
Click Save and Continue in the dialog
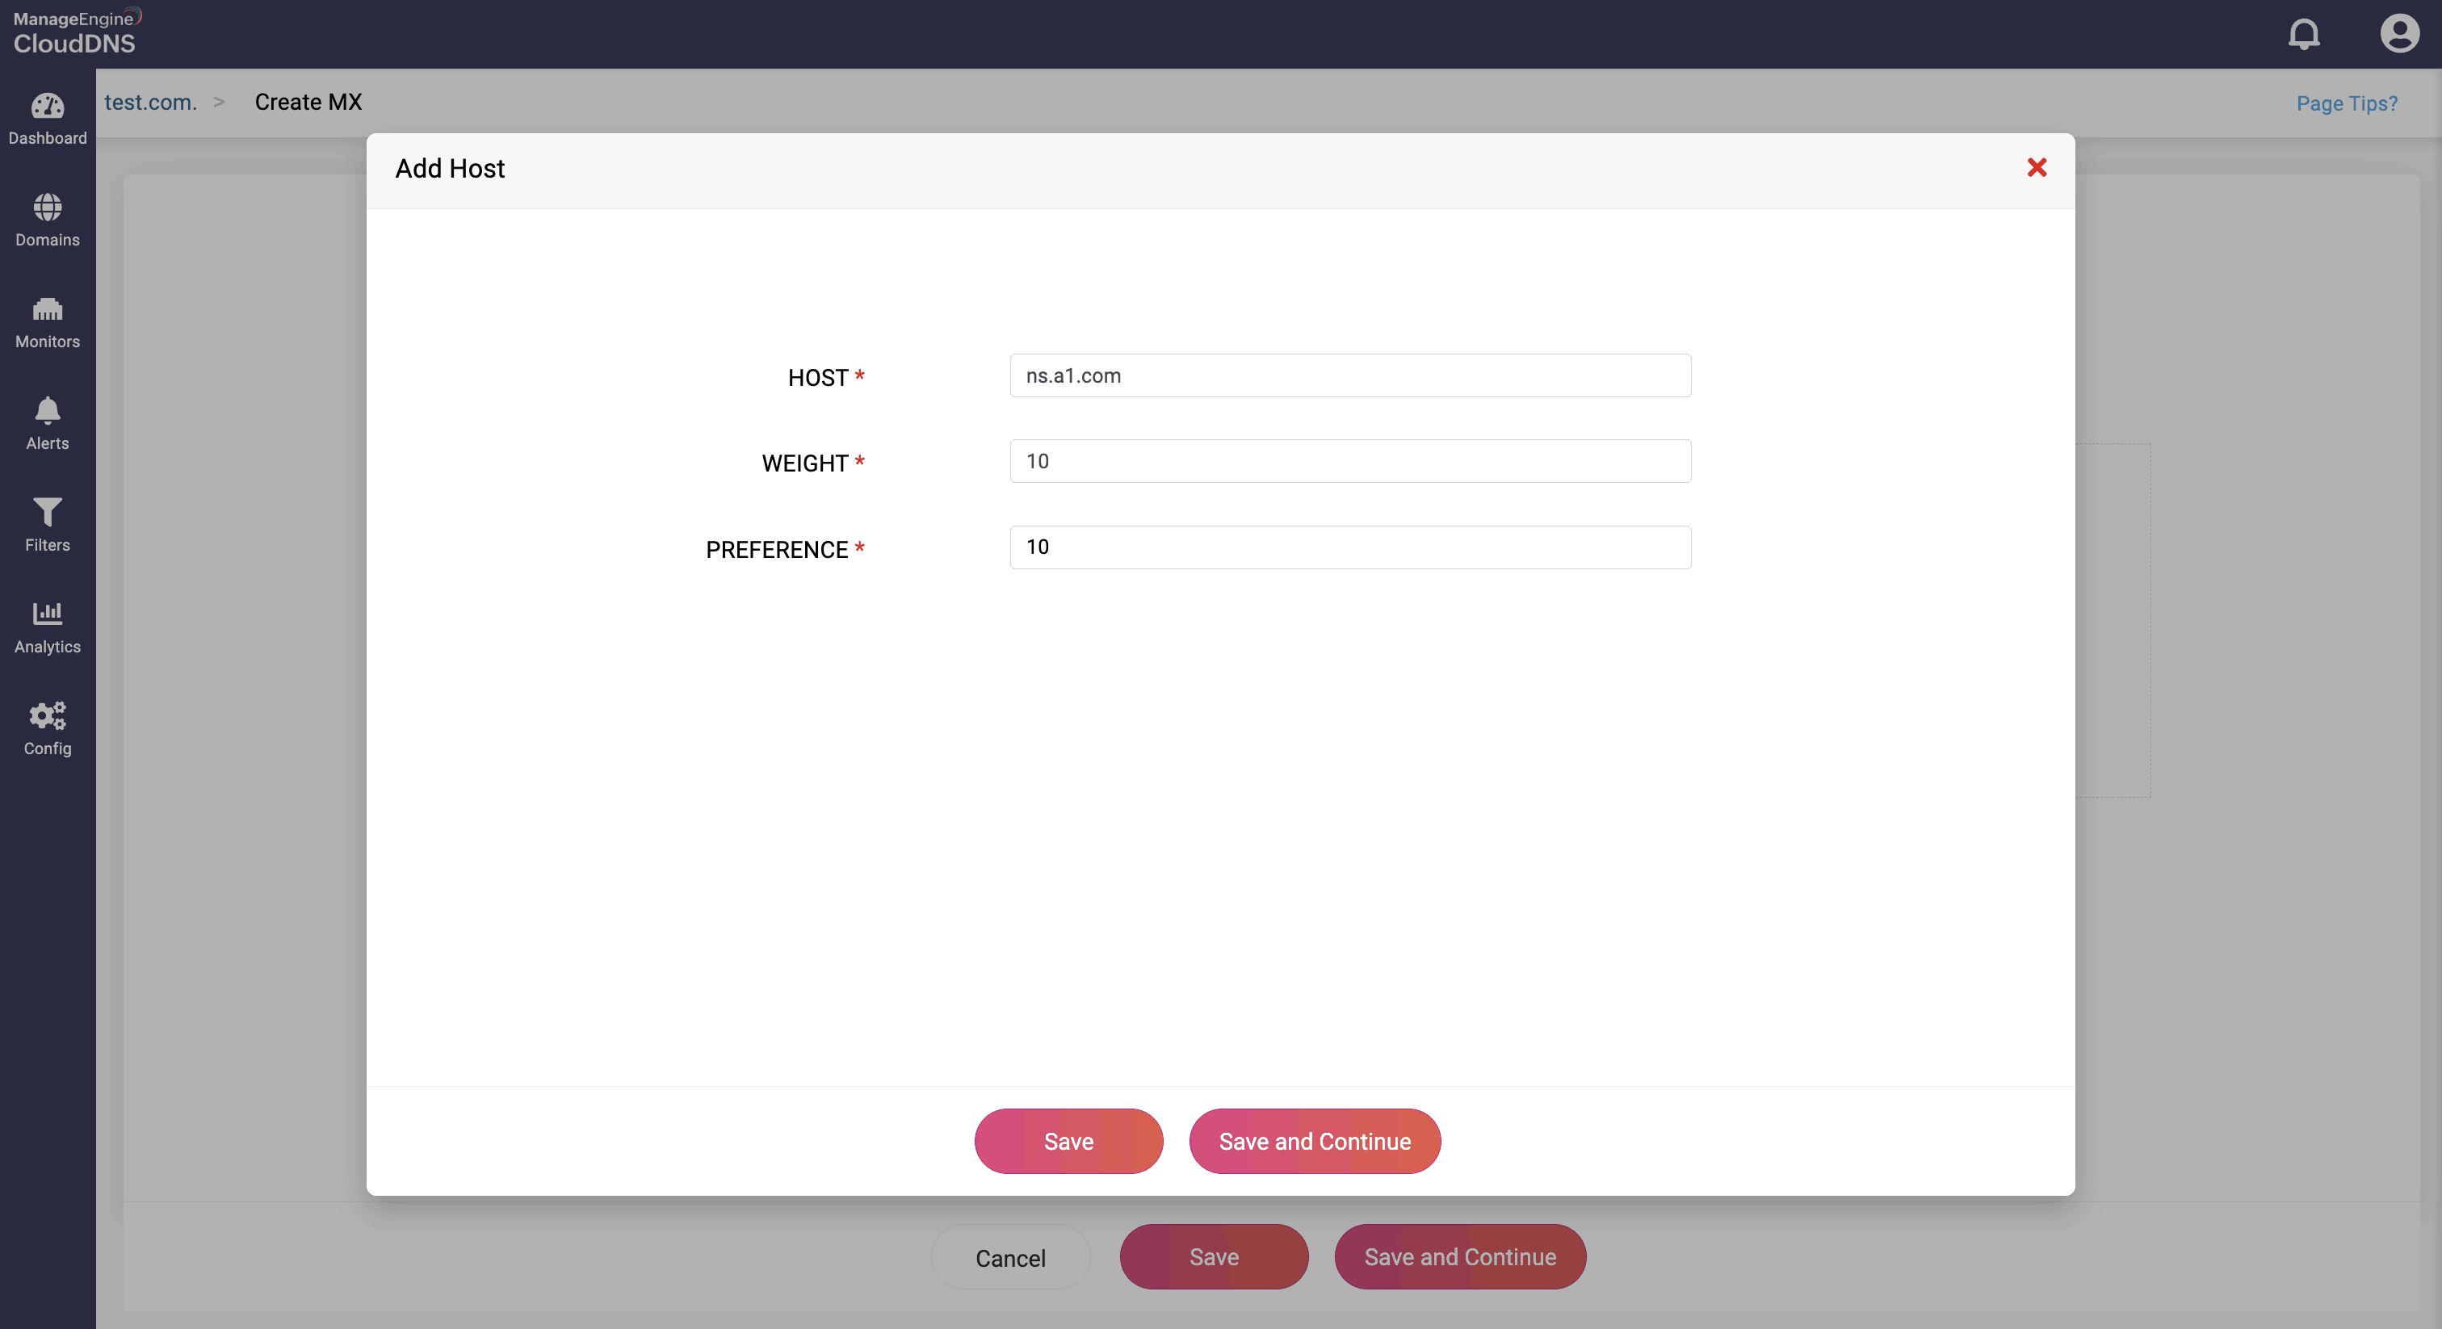click(1314, 1142)
